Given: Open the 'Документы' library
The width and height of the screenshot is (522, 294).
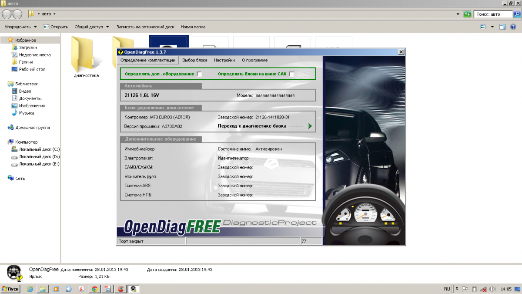Looking at the screenshot, I should (x=30, y=98).
